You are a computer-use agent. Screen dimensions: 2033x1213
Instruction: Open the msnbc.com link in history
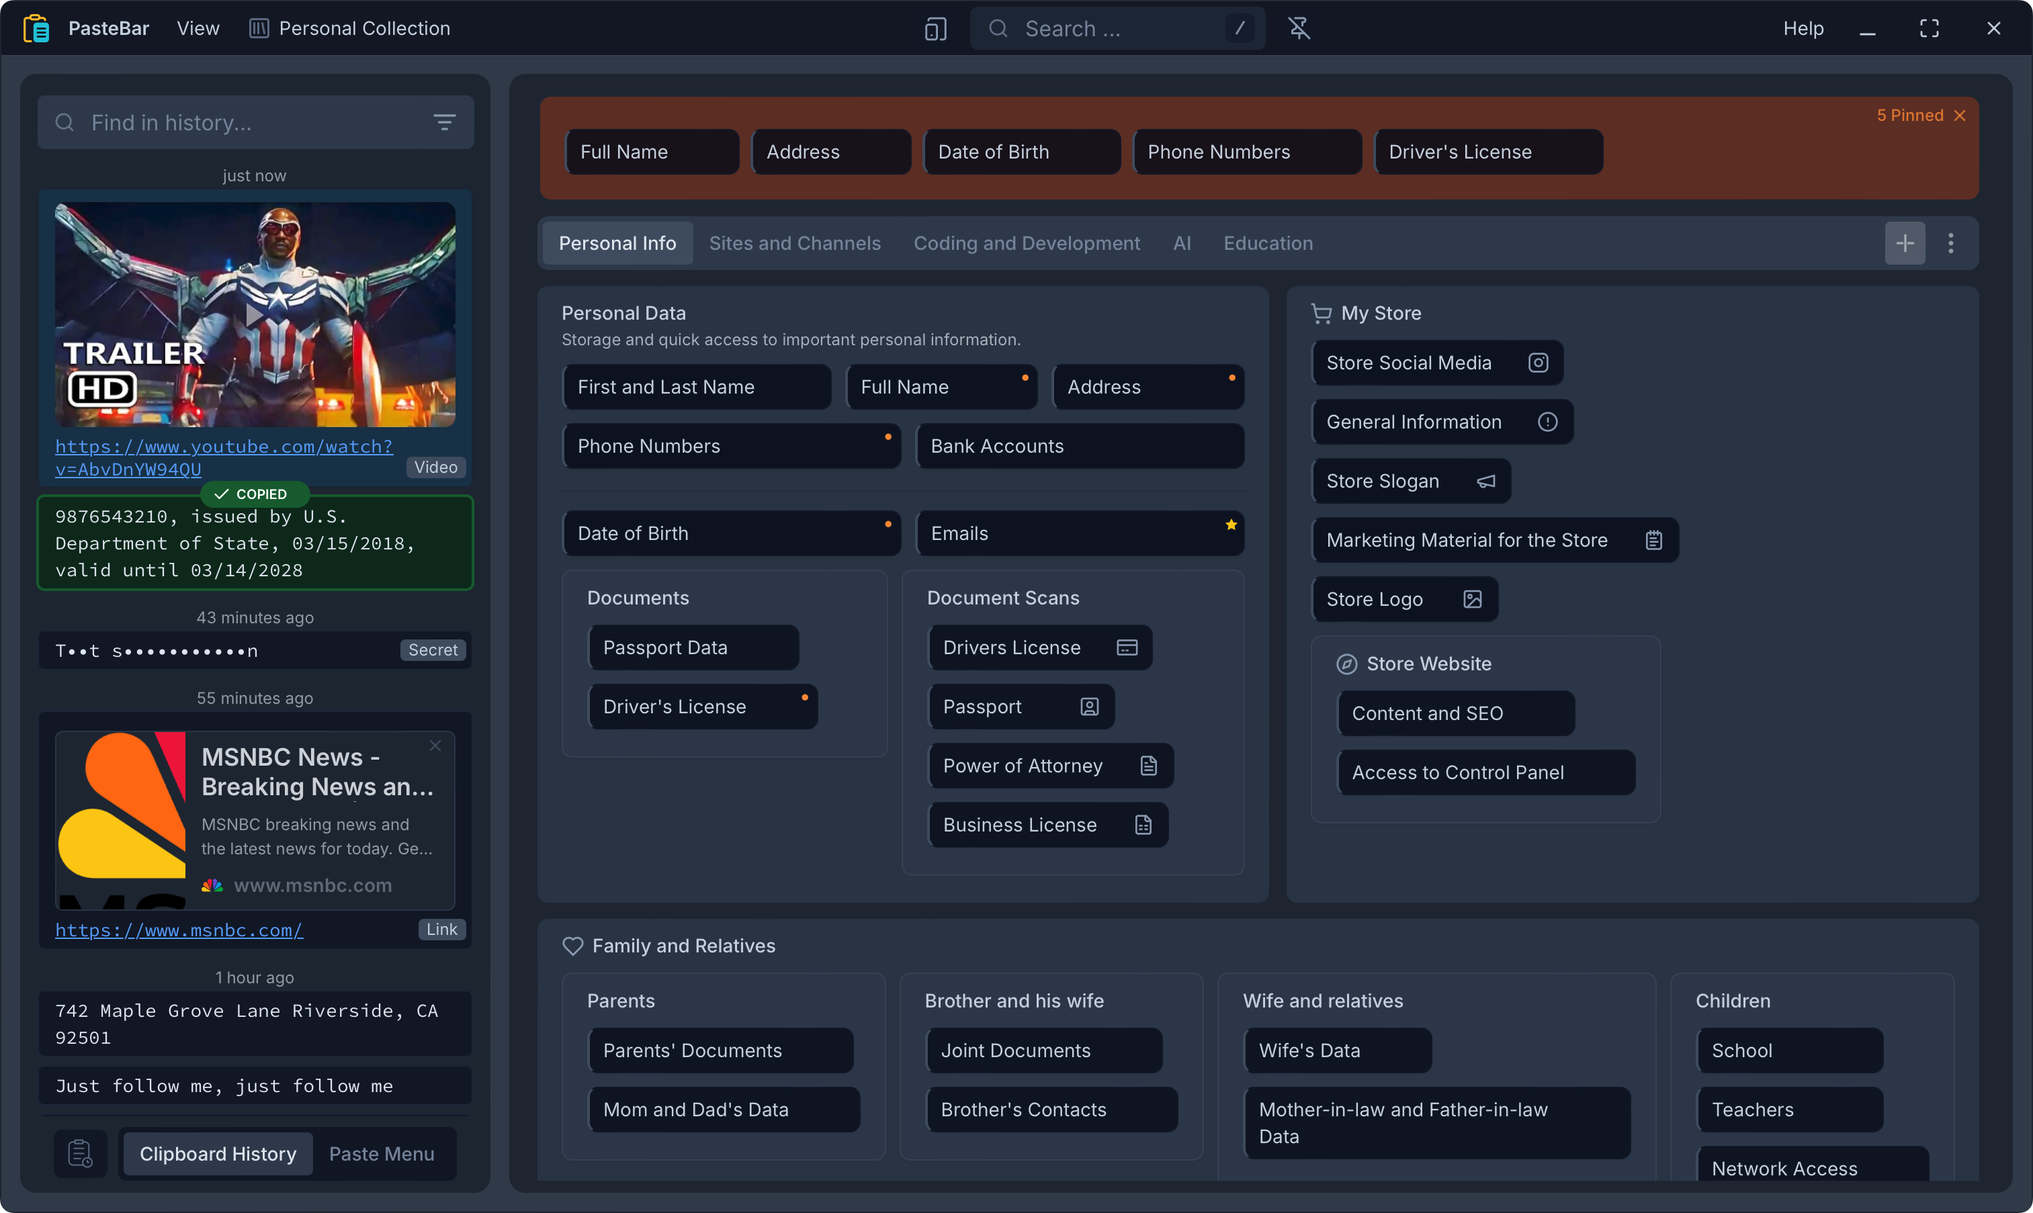pos(178,930)
